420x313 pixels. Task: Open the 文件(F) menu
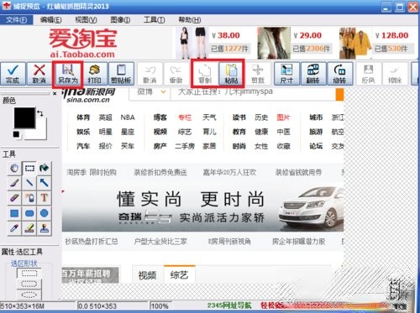17,20
